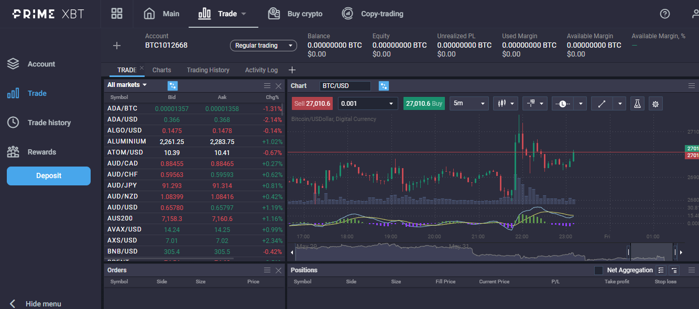The height and width of the screenshot is (309, 699).
Task: Click the candlestick chart type icon
Action: (x=501, y=103)
